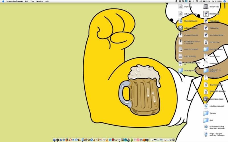Image resolution: width=228 pixels, height=142 pixels.
Task: Open the Help menu
Action: [x=46, y=1]
